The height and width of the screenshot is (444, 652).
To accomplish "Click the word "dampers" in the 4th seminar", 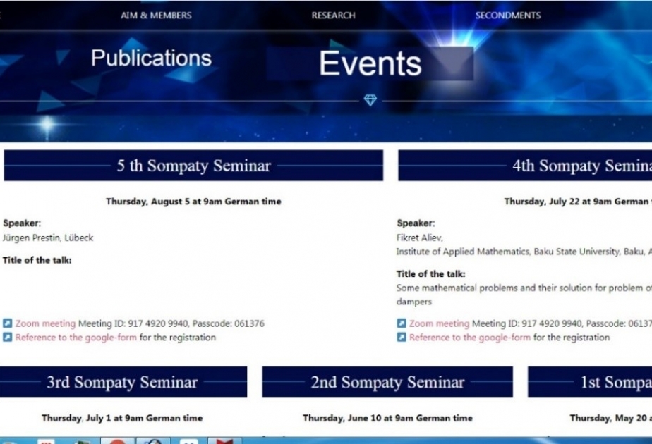I will point(414,302).
